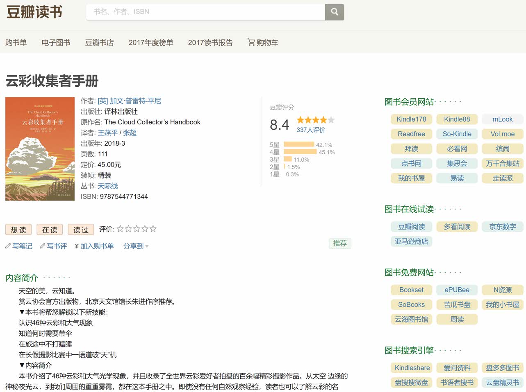Viewport: 526px width, 392px height.
Task: Open the 2017年度榜单 menu item
Action: 151,43
